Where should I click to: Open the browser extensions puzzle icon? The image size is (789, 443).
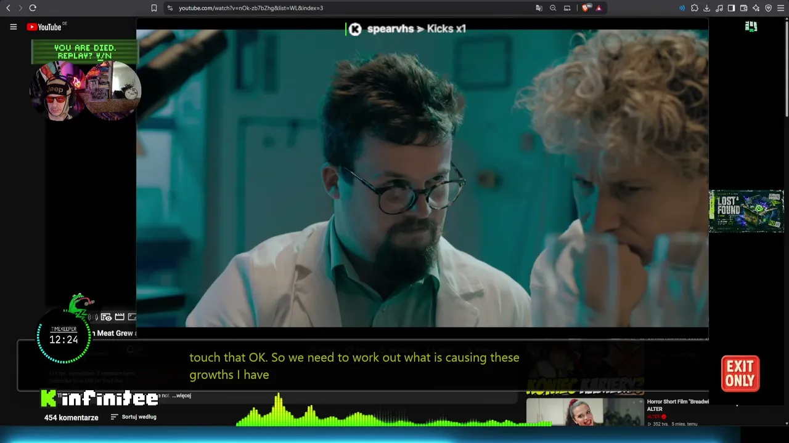(695, 8)
